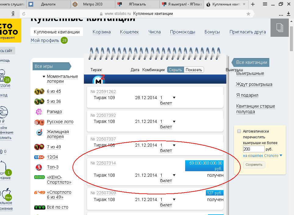Viewport: 294px width, 215px height.
Task: Switch to the Метро 2033 browser tab
Action: click(x=93, y=4)
